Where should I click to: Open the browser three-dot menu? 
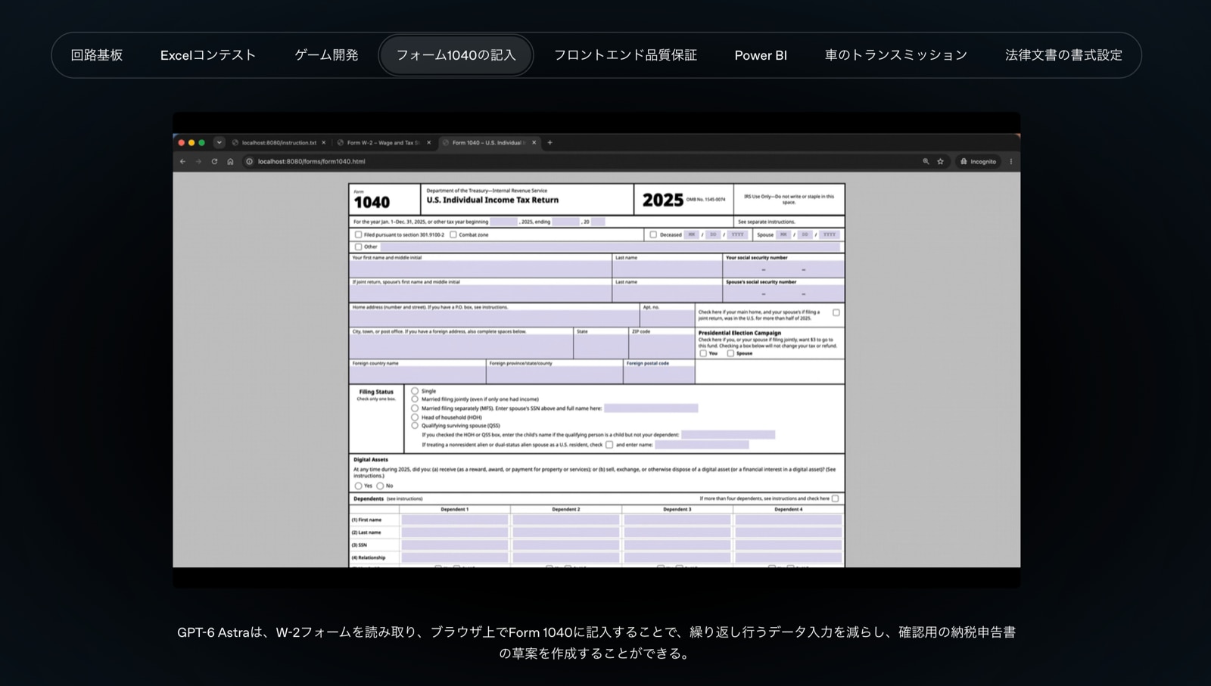click(x=1011, y=161)
